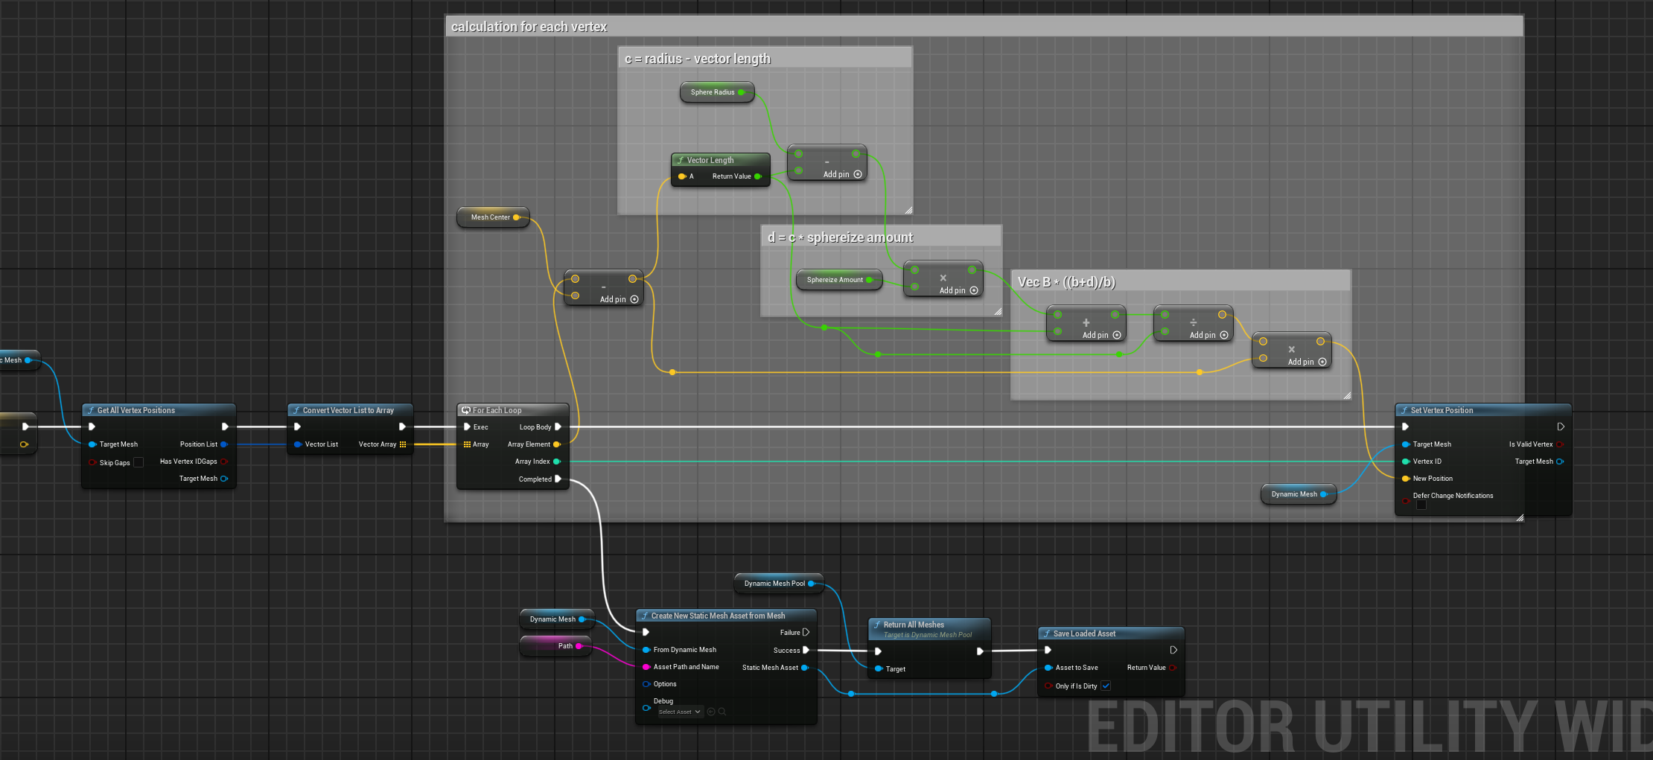Screen dimensions: 1653x760
Task: Click the search icon beside Select Asset
Action: 722,712
